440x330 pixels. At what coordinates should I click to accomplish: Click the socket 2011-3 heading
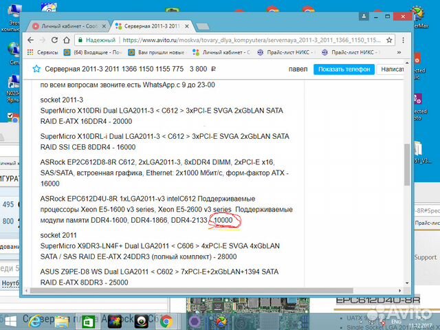pos(62,100)
